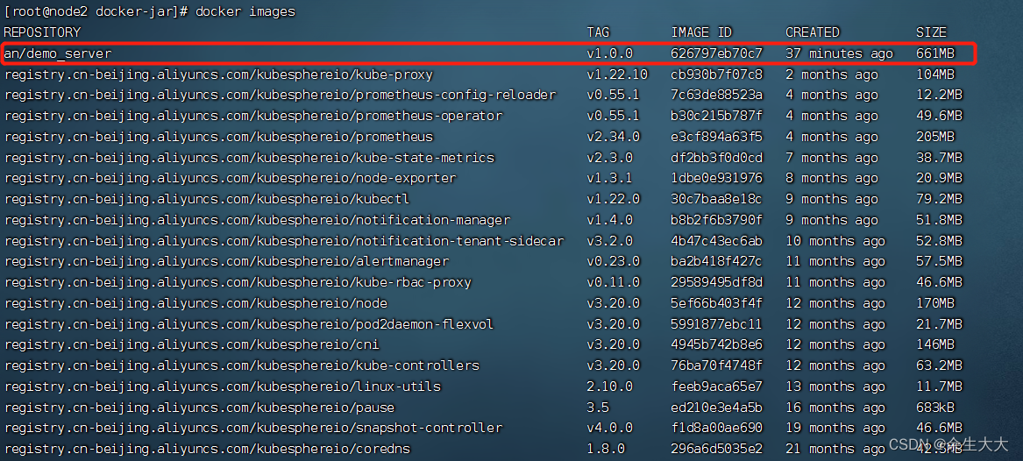Click the '7 months ago' value

[832, 158]
